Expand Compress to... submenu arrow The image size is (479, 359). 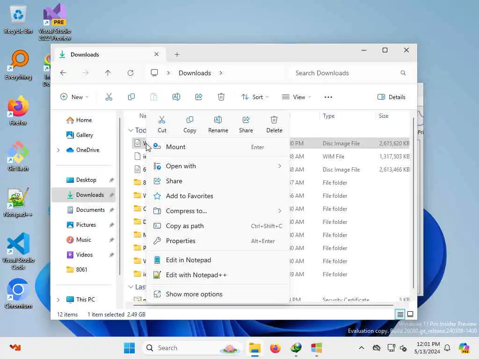(x=280, y=211)
